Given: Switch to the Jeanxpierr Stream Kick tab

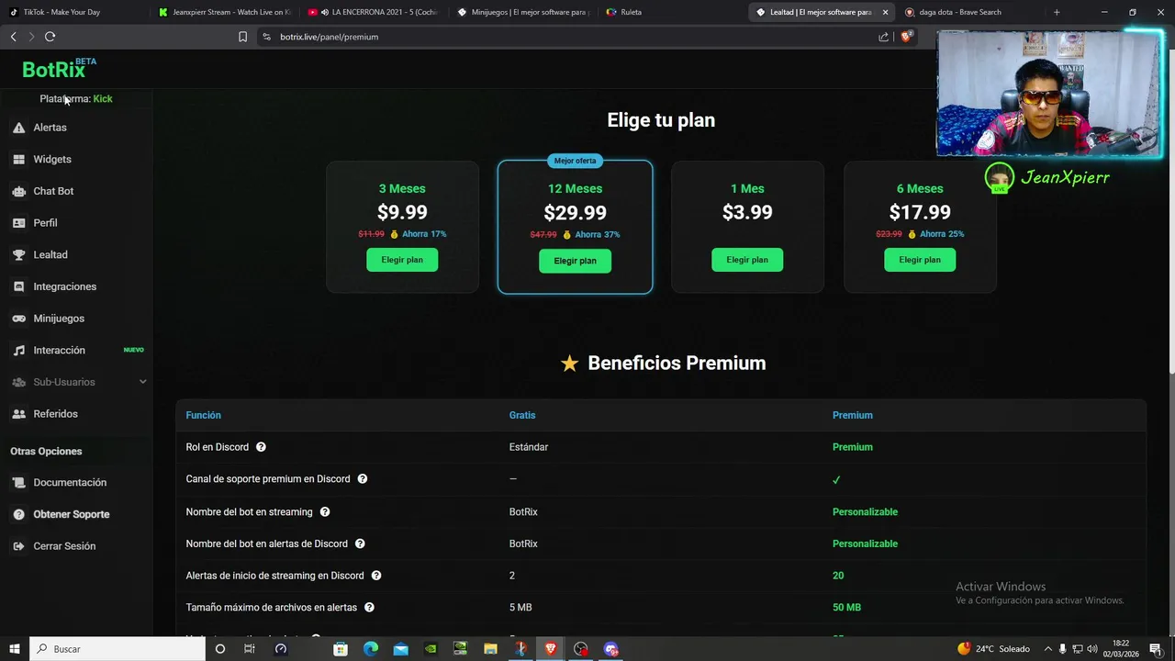Looking at the screenshot, I should (224, 12).
